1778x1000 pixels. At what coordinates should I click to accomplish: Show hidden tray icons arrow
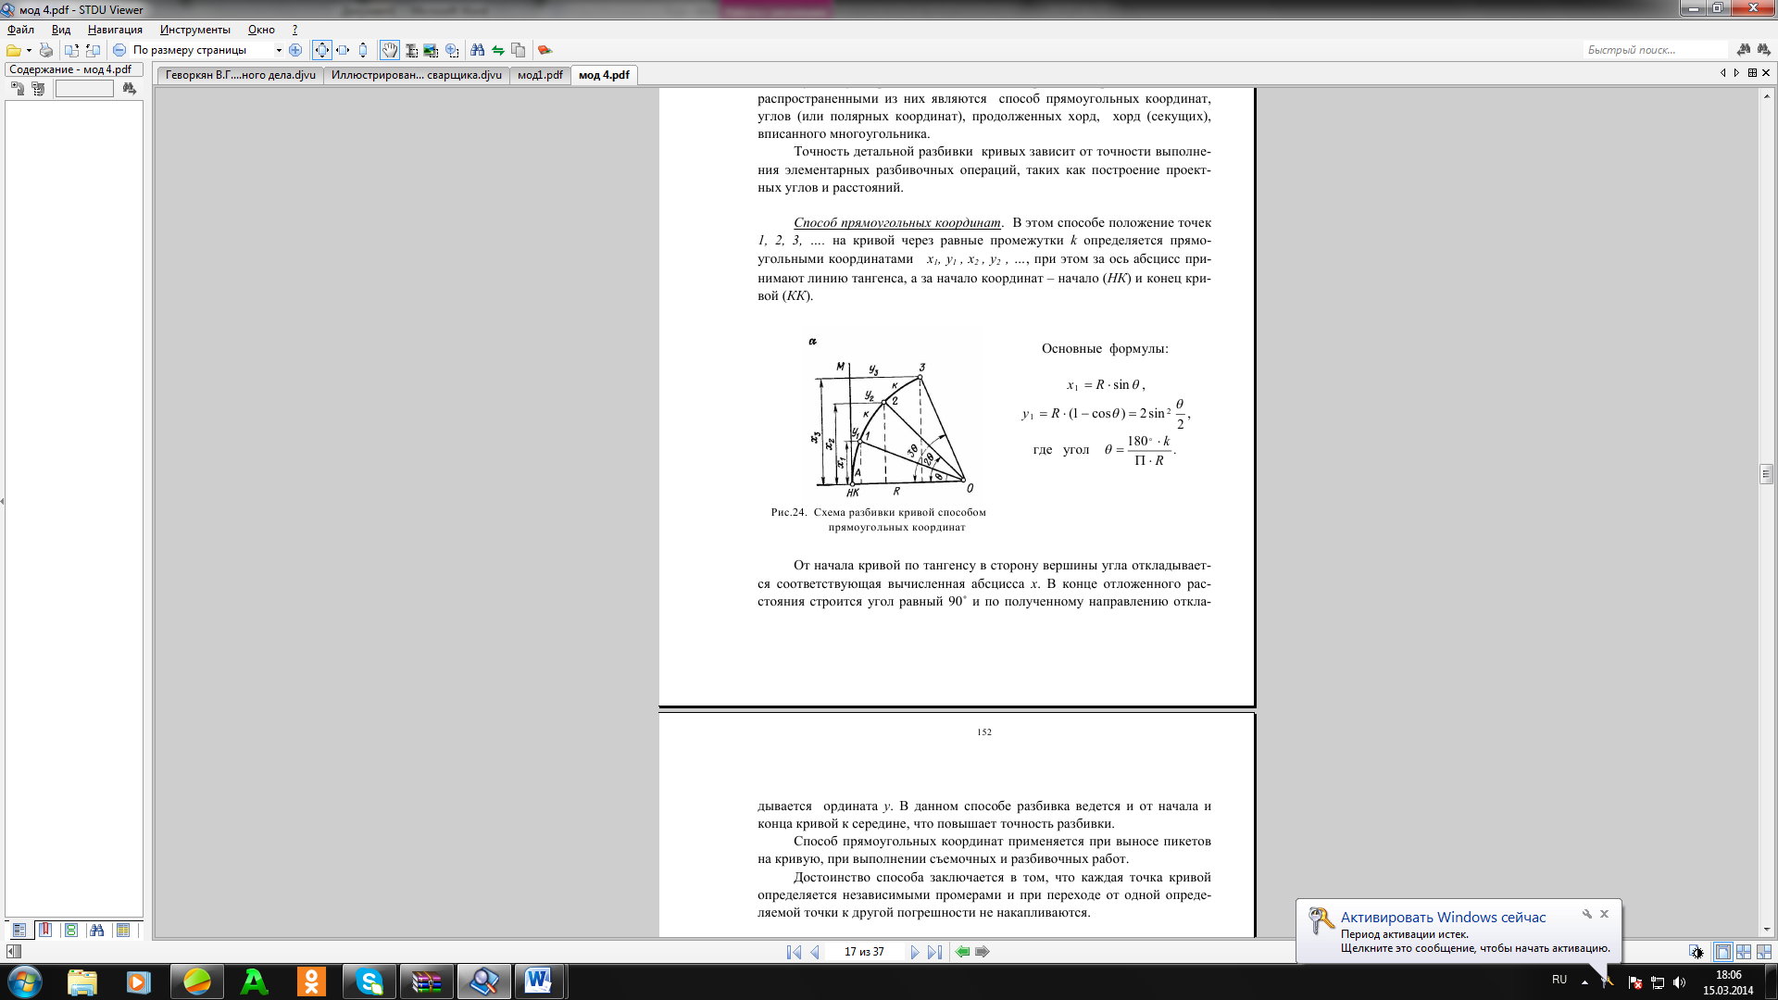tap(1584, 981)
